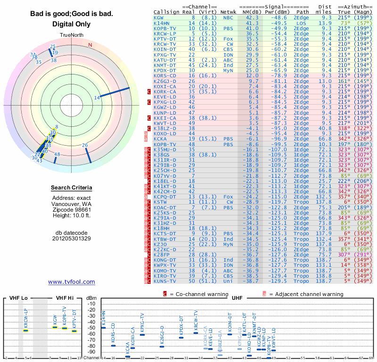This screenshot has height=362, width=377.
Task: Select KCTS-DT callsign in the table
Action: (x=165, y=234)
